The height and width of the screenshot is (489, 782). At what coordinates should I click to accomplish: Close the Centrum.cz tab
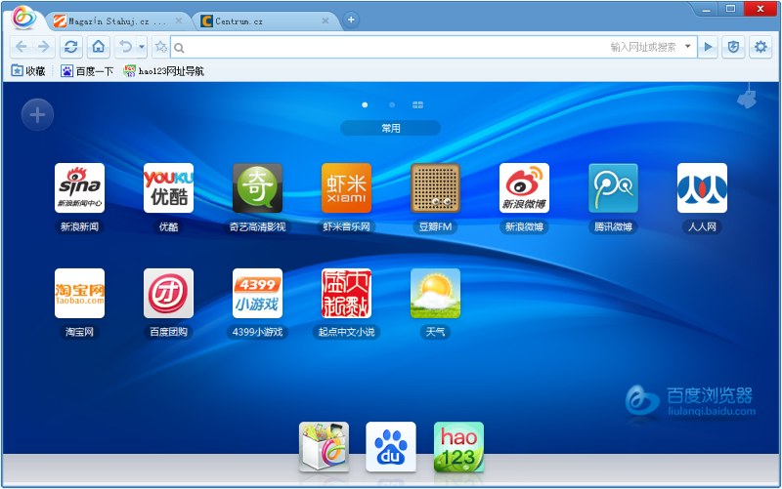tap(326, 20)
